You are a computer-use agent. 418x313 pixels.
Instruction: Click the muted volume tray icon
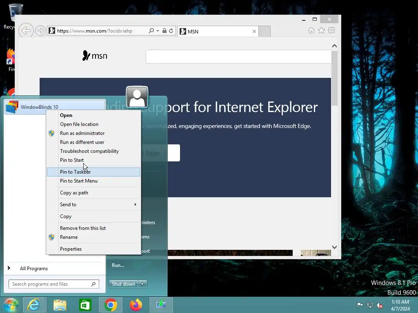pyautogui.click(x=380, y=305)
